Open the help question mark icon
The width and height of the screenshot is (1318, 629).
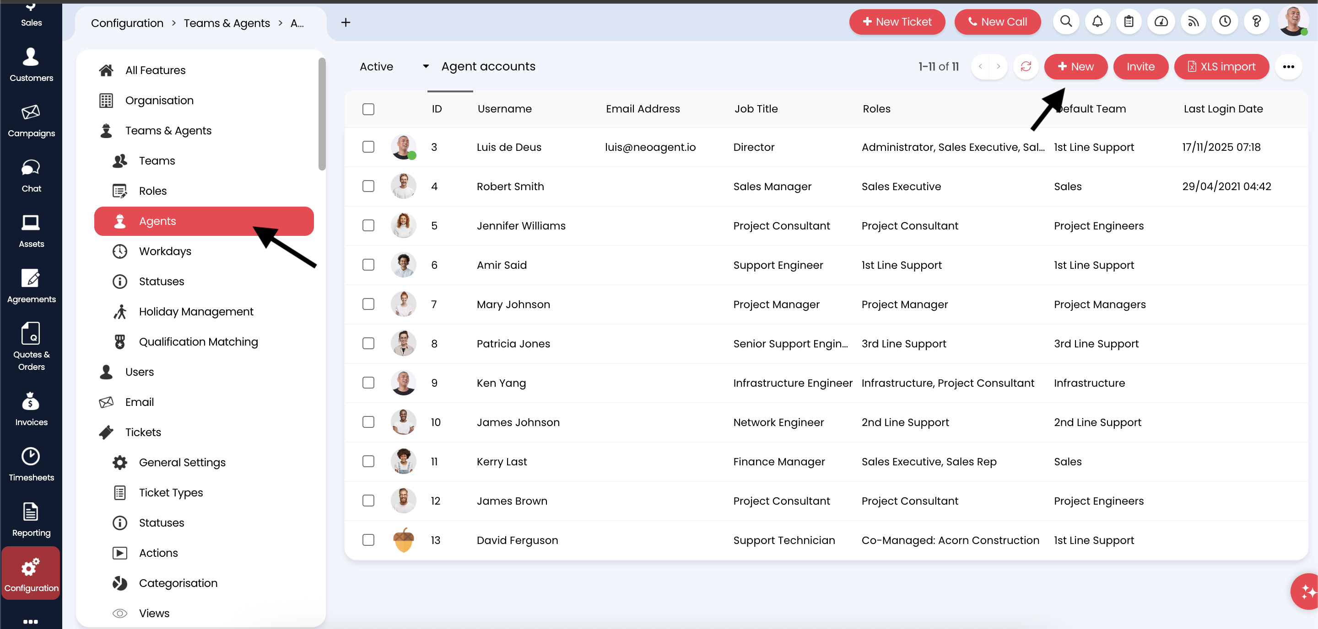click(1257, 21)
